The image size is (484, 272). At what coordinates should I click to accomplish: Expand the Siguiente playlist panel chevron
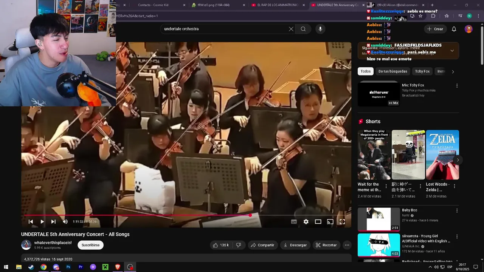pos(452,51)
